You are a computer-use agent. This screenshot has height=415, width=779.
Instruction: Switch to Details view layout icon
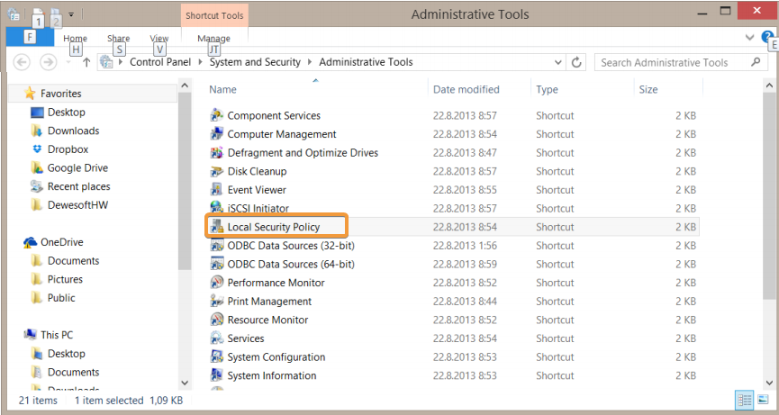[x=744, y=400]
